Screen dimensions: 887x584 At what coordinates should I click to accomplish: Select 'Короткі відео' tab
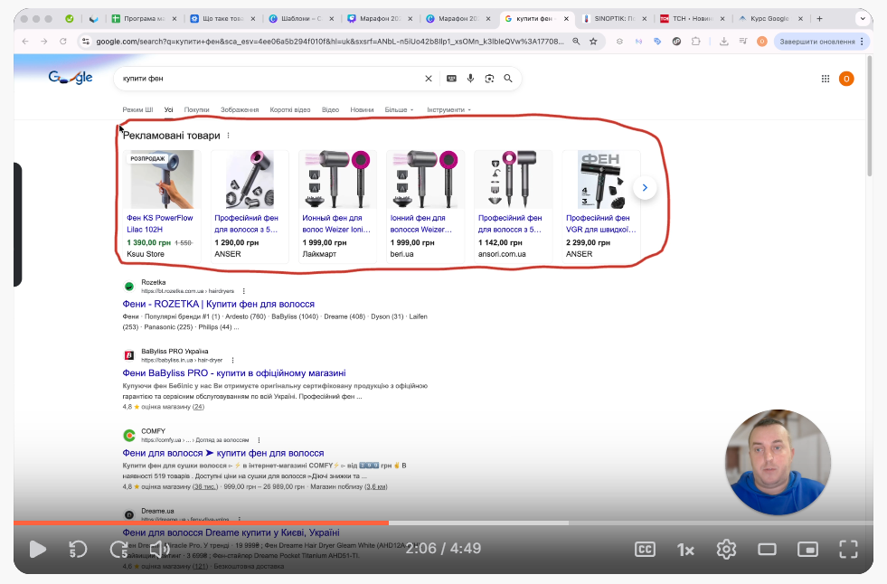(x=289, y=109)
